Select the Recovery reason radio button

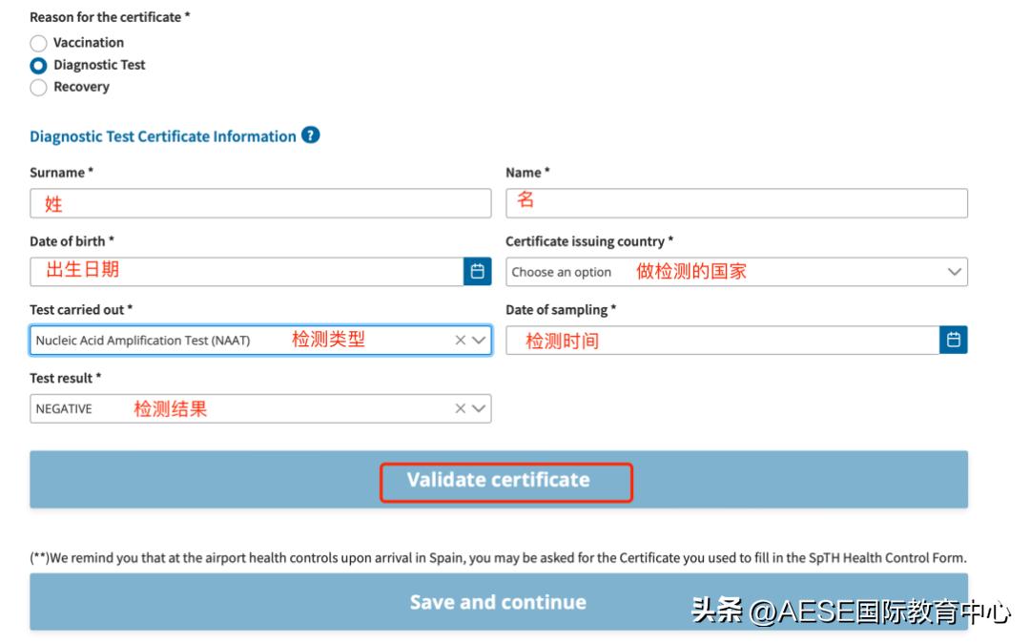point(38,87)
